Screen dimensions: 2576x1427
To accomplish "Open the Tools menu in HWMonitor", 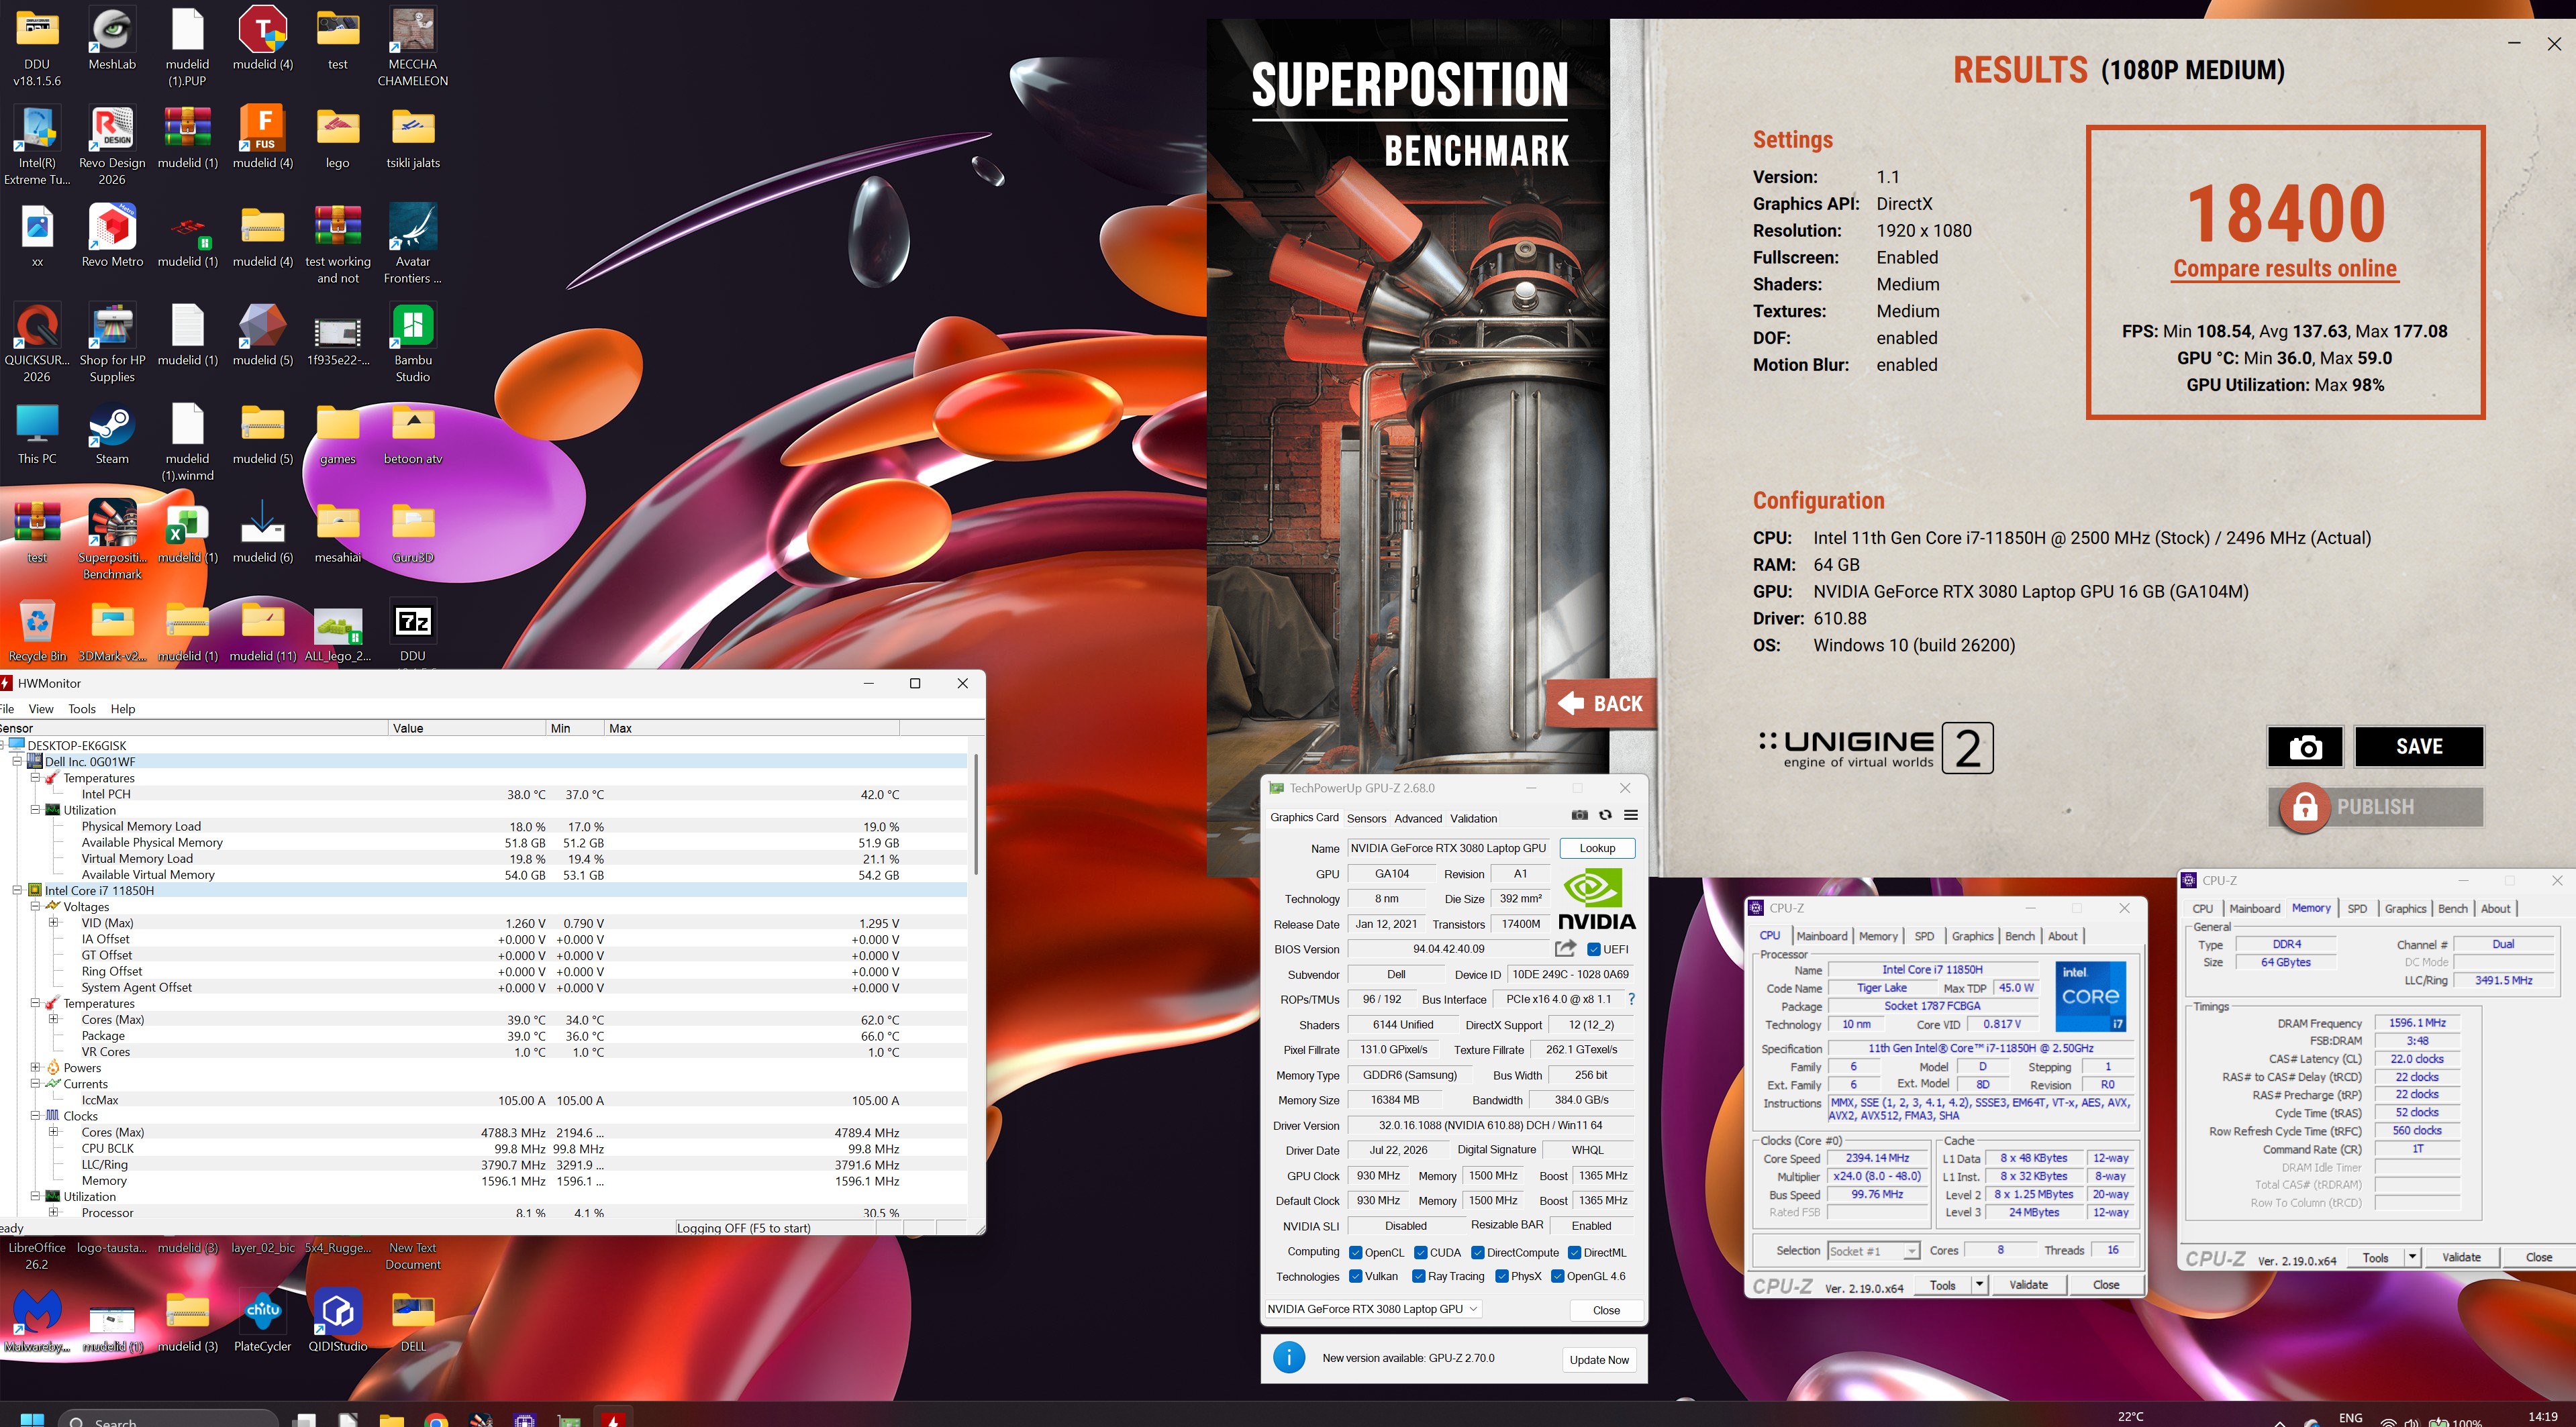I will (x=82, y=708).
